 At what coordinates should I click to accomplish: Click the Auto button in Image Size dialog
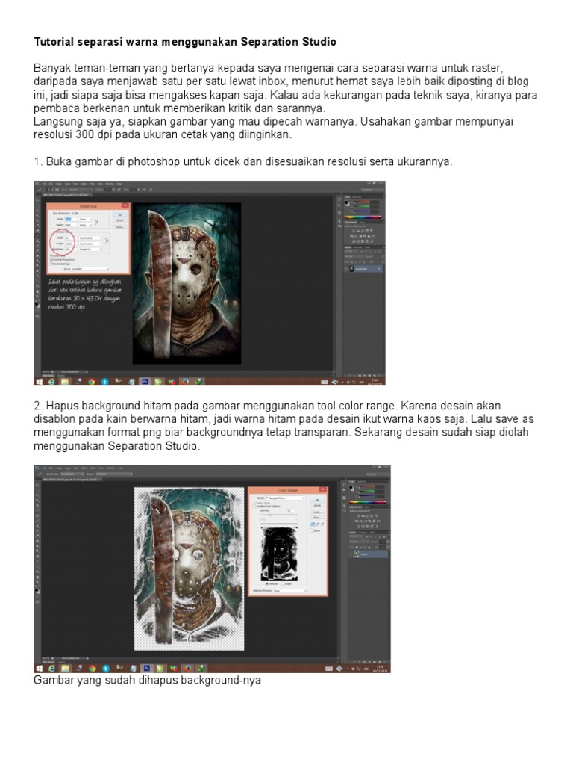point(120,227)
